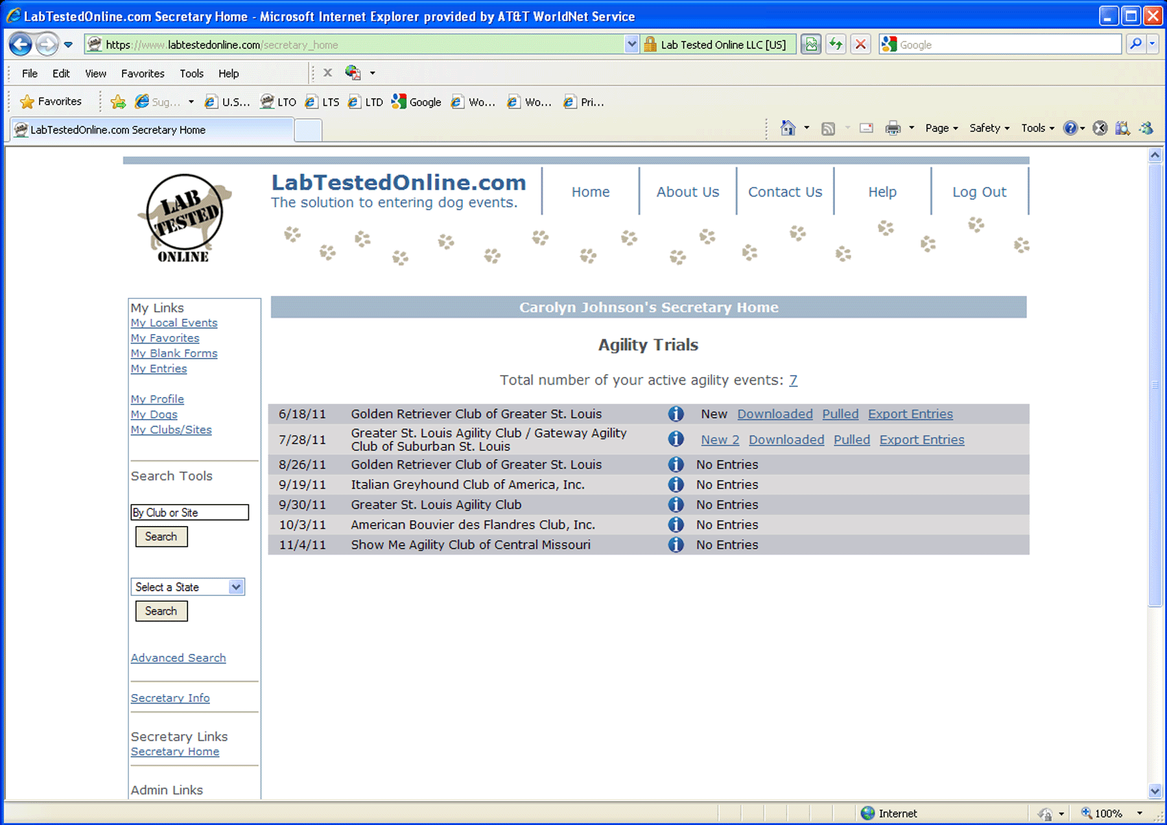Viewport: 1167px width, 825px height.
Task: Open the Favorites menu
Action: 143,73
